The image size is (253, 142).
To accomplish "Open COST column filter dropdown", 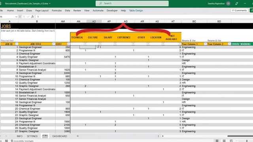I will point(68,44).
